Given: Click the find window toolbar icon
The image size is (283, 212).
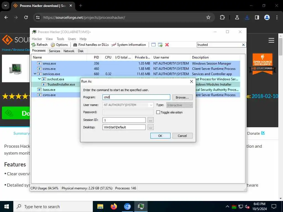Looking at the screenshot, I should tap(153, 45).
